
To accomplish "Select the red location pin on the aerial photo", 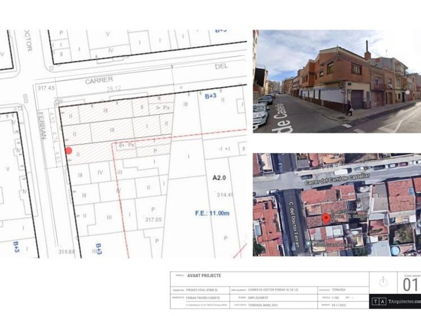I will (326, 219).
